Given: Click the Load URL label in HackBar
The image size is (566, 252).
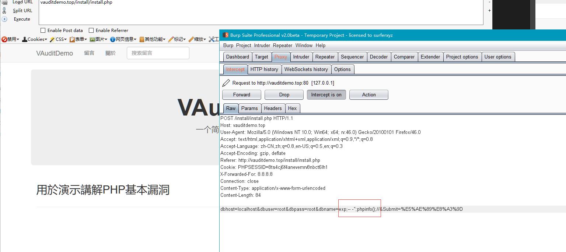Looking at the screenshot, I should pos(23,2).
